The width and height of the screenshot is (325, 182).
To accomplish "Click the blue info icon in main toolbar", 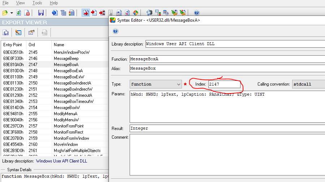I will tap(55, 13).
